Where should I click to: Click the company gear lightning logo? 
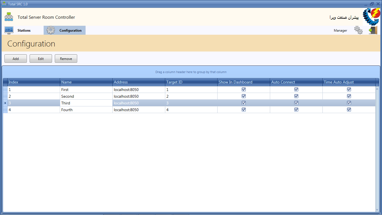(x=371, y=17)
